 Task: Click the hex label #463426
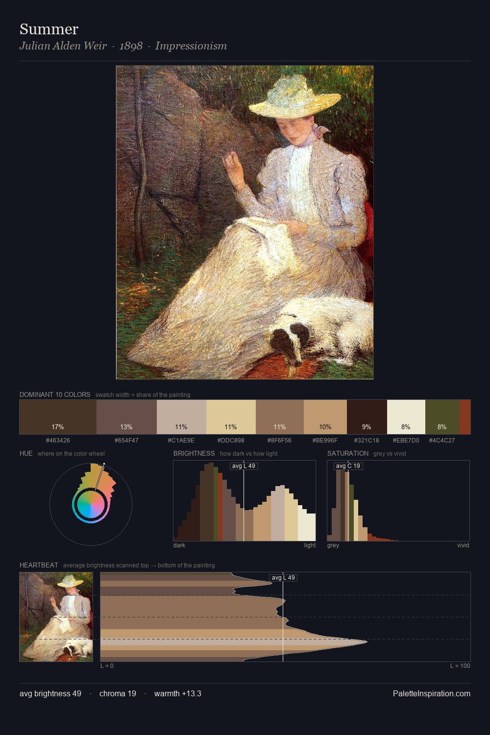[58, 441]
